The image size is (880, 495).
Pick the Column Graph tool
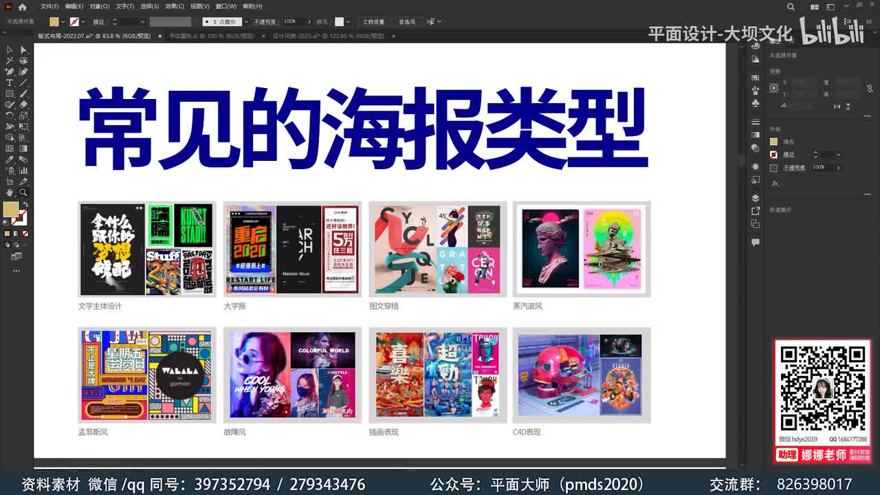point(23,170)
